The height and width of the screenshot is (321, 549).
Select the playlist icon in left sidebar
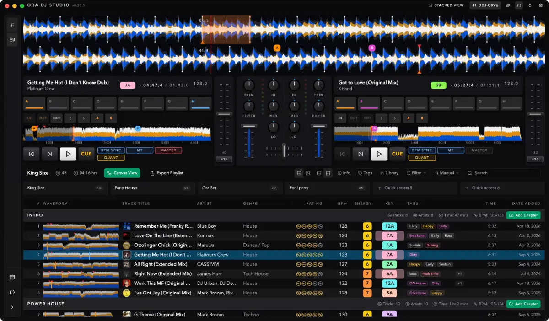click(12, 39)
